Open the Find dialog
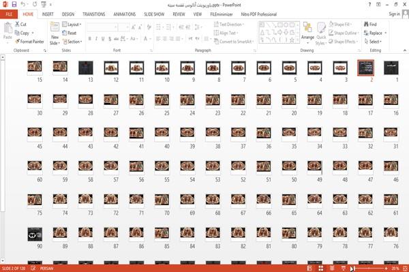 [370, 25]
